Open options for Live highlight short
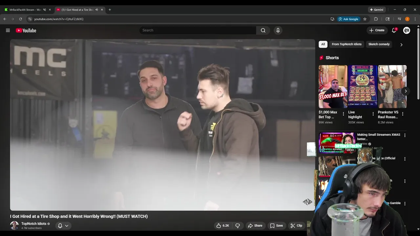The height and width of the screenshot is (236, 420). [373, 114]
